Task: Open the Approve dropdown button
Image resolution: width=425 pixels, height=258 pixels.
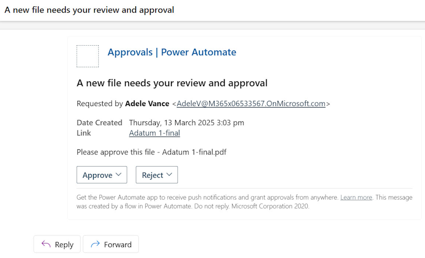Action: (x=102, y=175)
